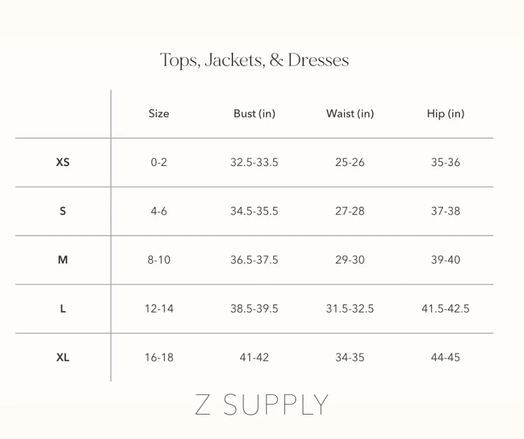This screenshot has height=439, width=524.
Task: Select the XS bust value 32.5-33.5
Action: [x=254, y=163]
